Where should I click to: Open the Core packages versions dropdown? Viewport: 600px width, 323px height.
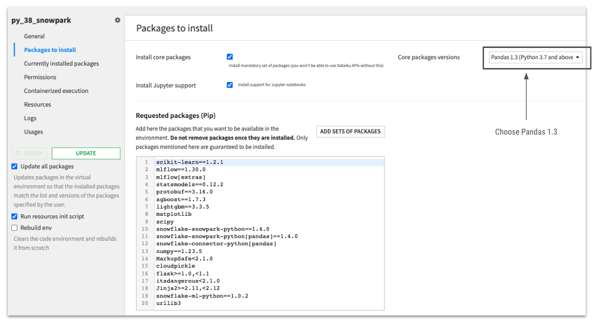(535, 57)
